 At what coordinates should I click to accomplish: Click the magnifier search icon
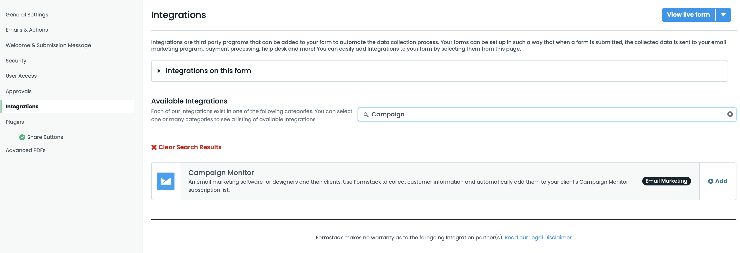coord(366,115)
